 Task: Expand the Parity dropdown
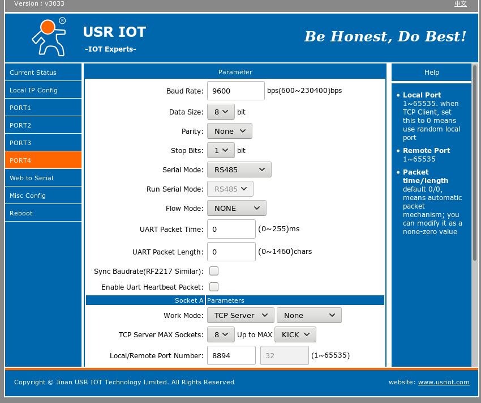[229, 131]
